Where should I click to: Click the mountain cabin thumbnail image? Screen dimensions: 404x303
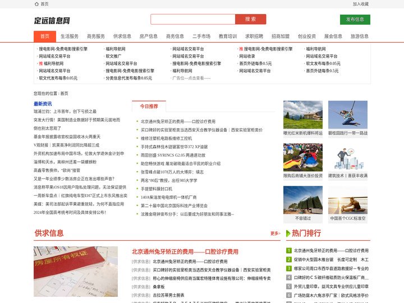click(303, 114)
